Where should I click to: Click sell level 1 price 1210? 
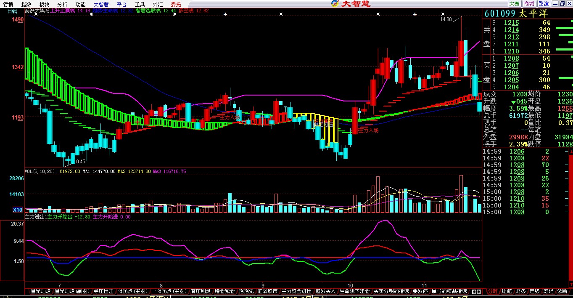pos(512,51)
